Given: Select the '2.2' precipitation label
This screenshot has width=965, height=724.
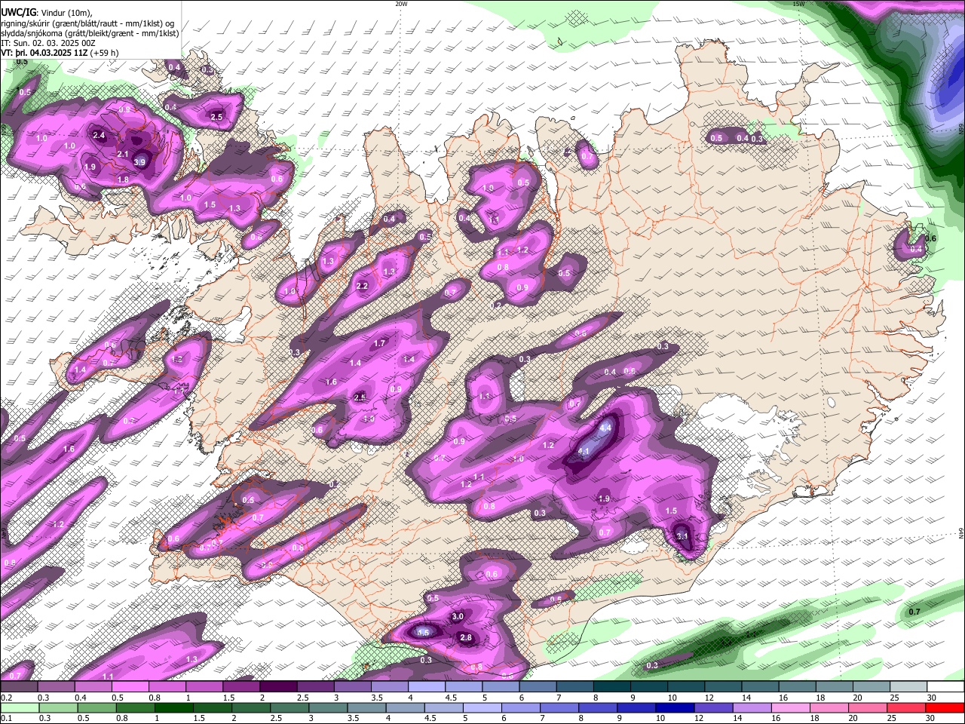Looking at the screenshot, I should pos(362,286).
